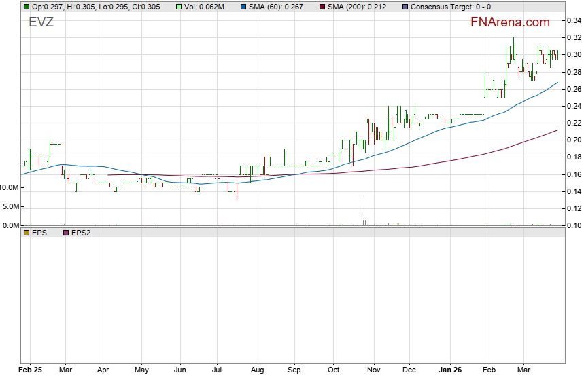
Task: Click the light green Vol legend swatch
Action: [x=179, y=6]
